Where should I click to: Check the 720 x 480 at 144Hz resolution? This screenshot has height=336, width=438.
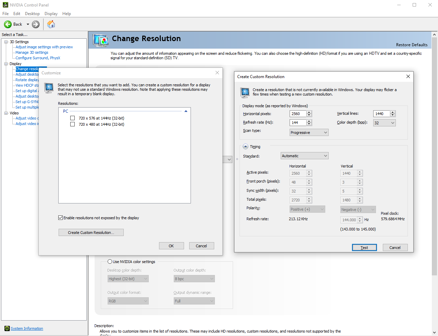click(72, 124)
